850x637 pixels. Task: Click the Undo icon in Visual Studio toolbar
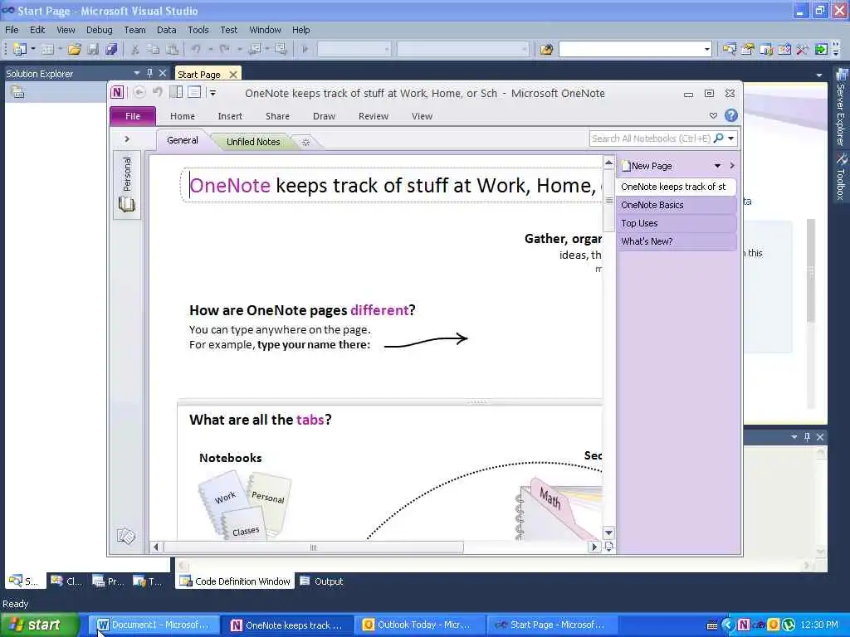click(196, 49)
